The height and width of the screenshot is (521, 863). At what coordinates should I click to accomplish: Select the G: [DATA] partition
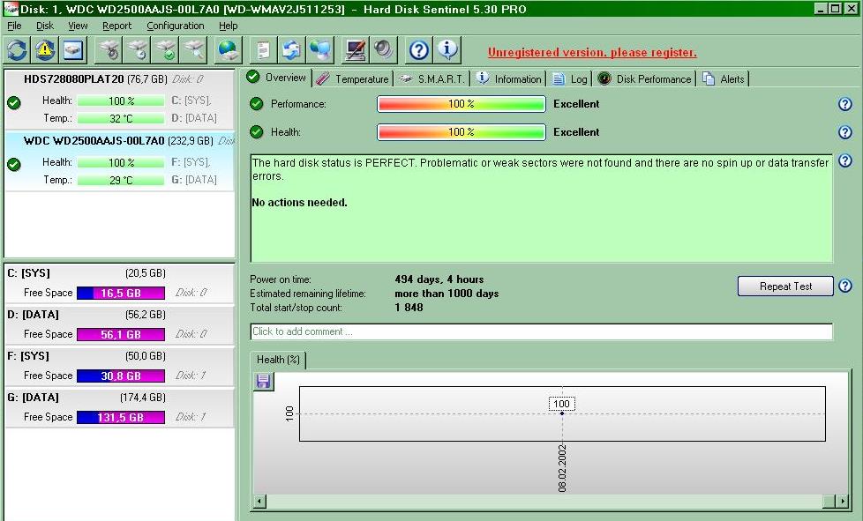coord(119,407)
